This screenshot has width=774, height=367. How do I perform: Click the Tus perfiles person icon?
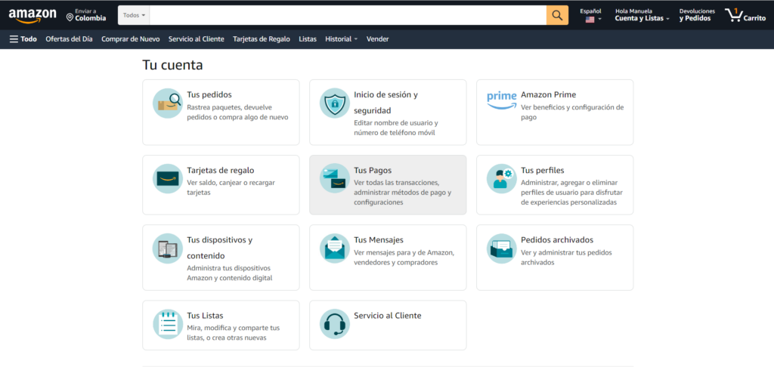point(502,178)
